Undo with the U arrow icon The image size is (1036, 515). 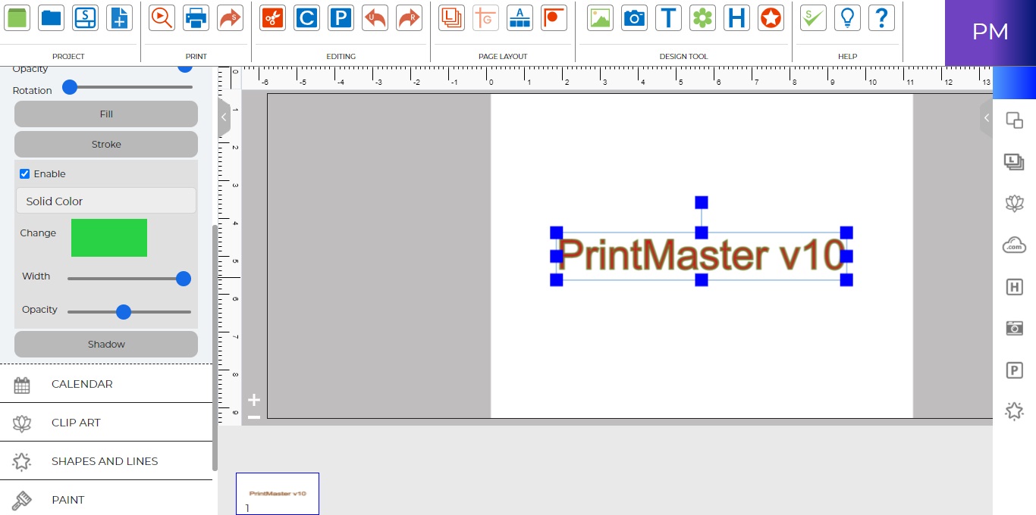point(375,17)
